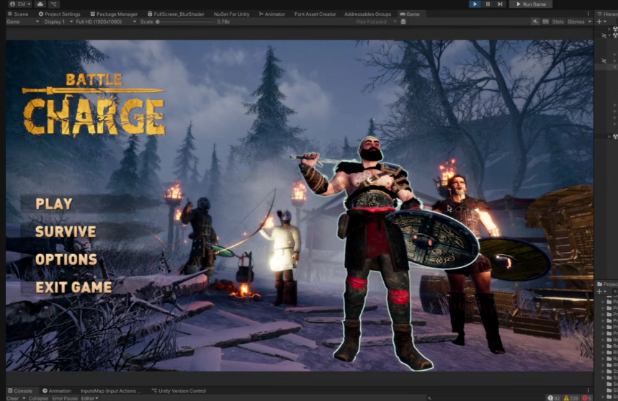The height and width of the screenshot is (401, 618).
Task: Click OPTIONS in the game menu
Action: (x=66, y=259)
